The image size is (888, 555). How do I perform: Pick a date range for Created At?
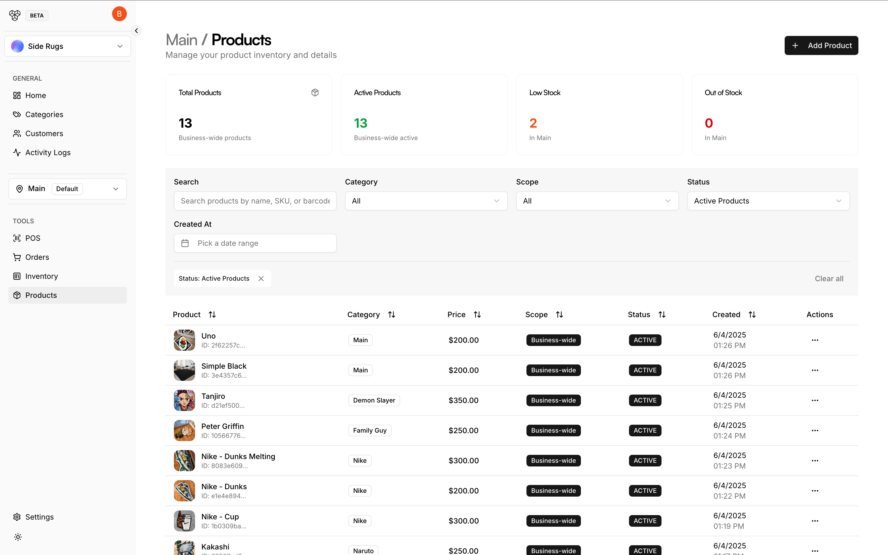(255, 243)
